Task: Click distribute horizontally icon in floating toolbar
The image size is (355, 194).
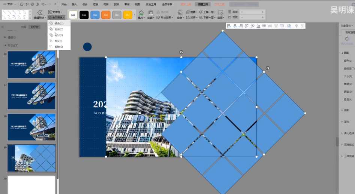Action: click(270, 26)
